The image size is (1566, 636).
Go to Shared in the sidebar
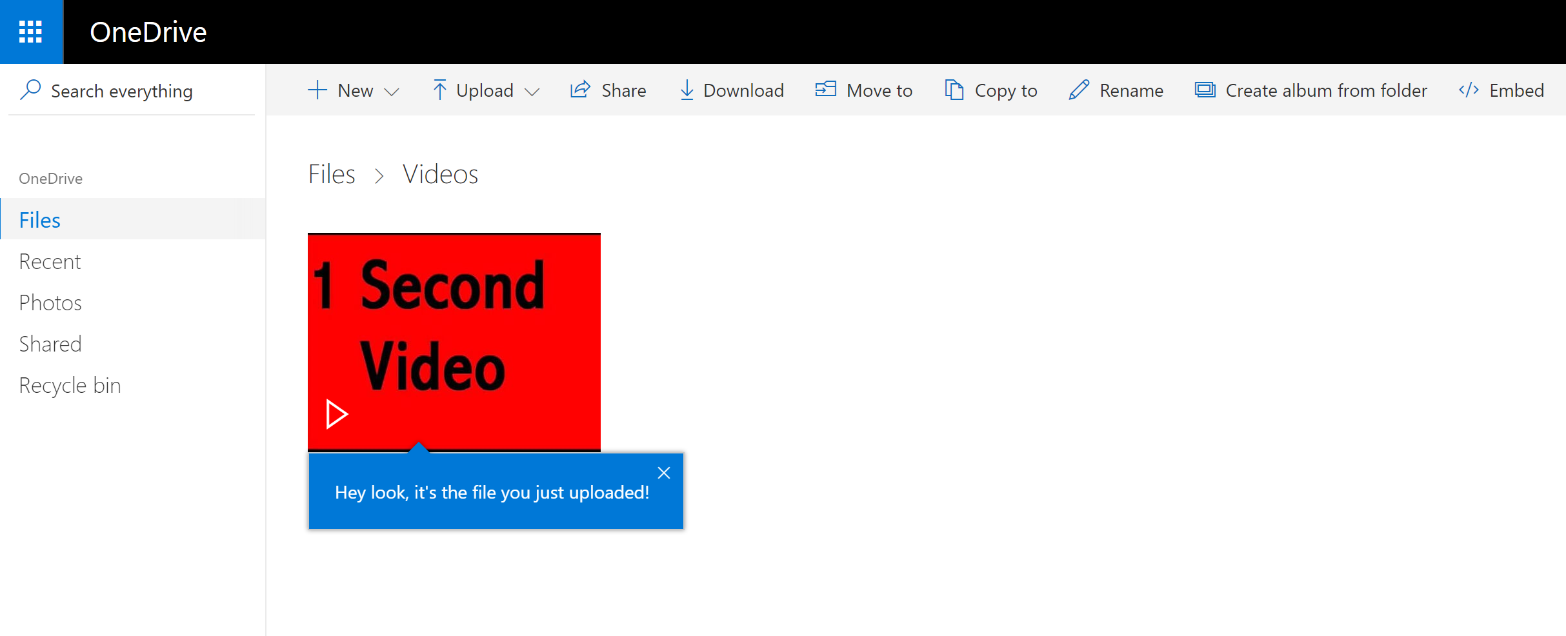pos(50,344)
